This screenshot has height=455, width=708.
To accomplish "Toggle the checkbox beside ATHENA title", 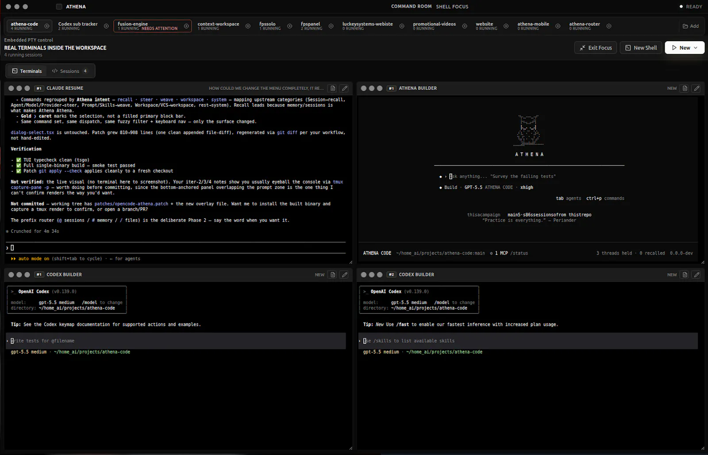I will point(59,7).
